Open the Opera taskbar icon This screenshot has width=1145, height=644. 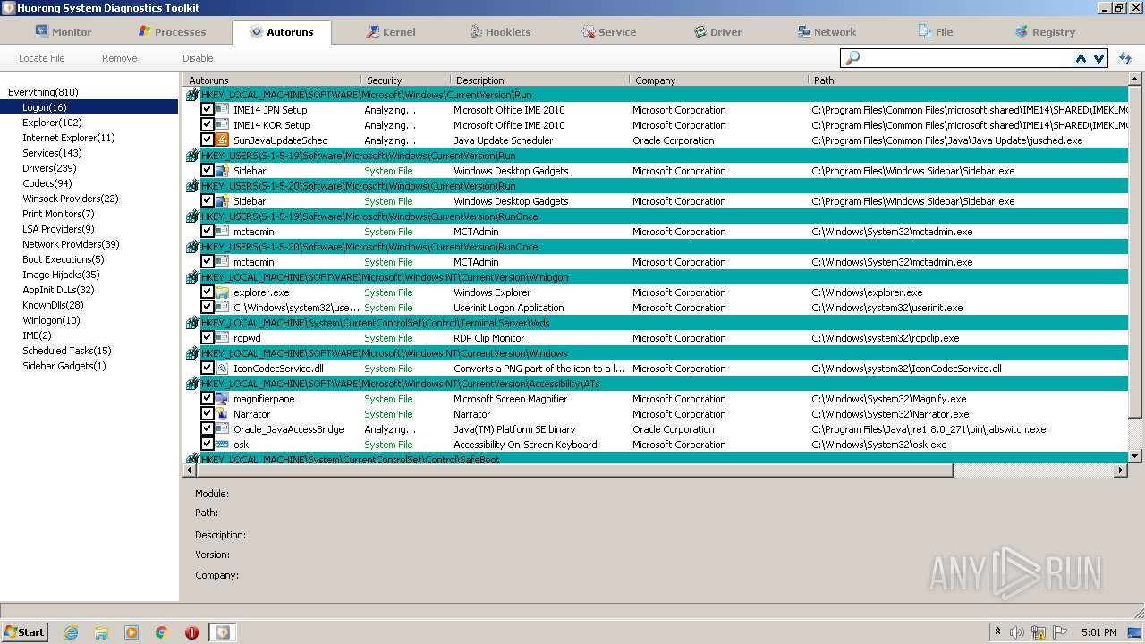pos(191,632)
